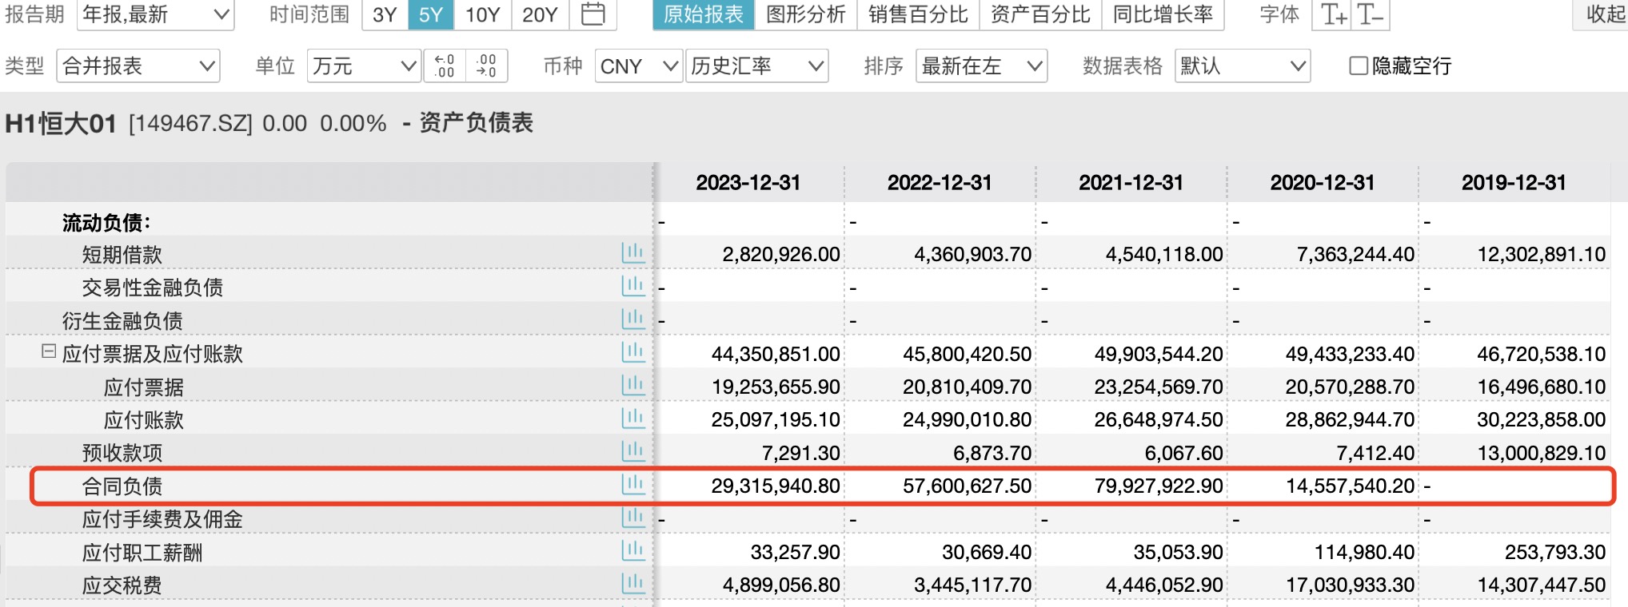
Task: Click the decrease decimal places icon
Action: [x=486, y=65]
